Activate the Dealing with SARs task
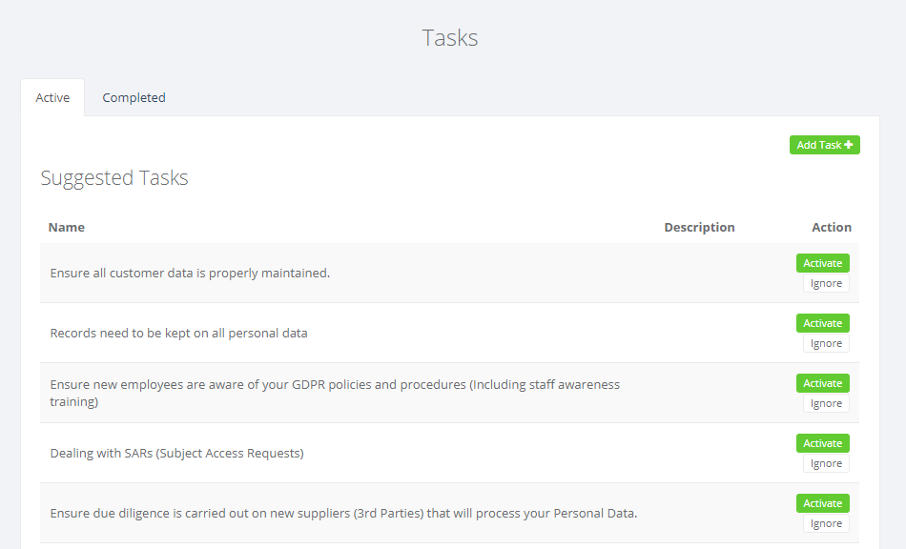Image resolution: width=906 pixels, height=549 pixels. [x=822, y=443]
